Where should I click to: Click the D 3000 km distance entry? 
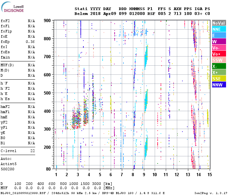tap(96, 184)
